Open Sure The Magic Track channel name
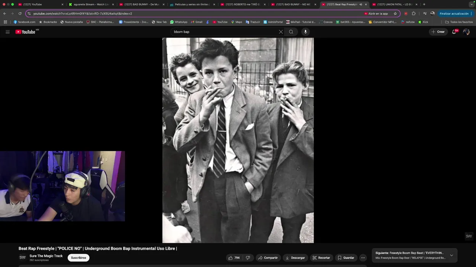The width and height of the screenshot is (476, 267). tap(46, 256)
